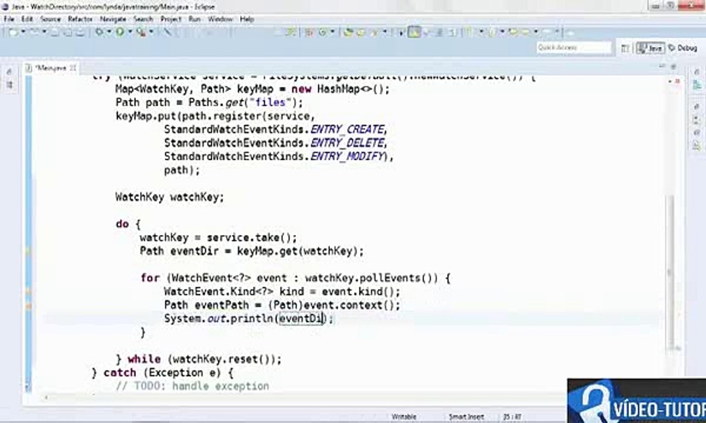Switch to the Java perspective

click(x=651, y=48)
